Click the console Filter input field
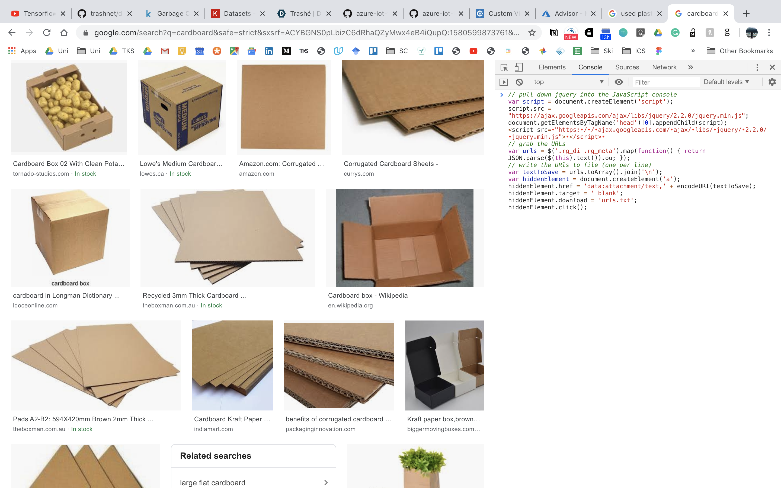The image size is (781, 488). pos(665,82)
